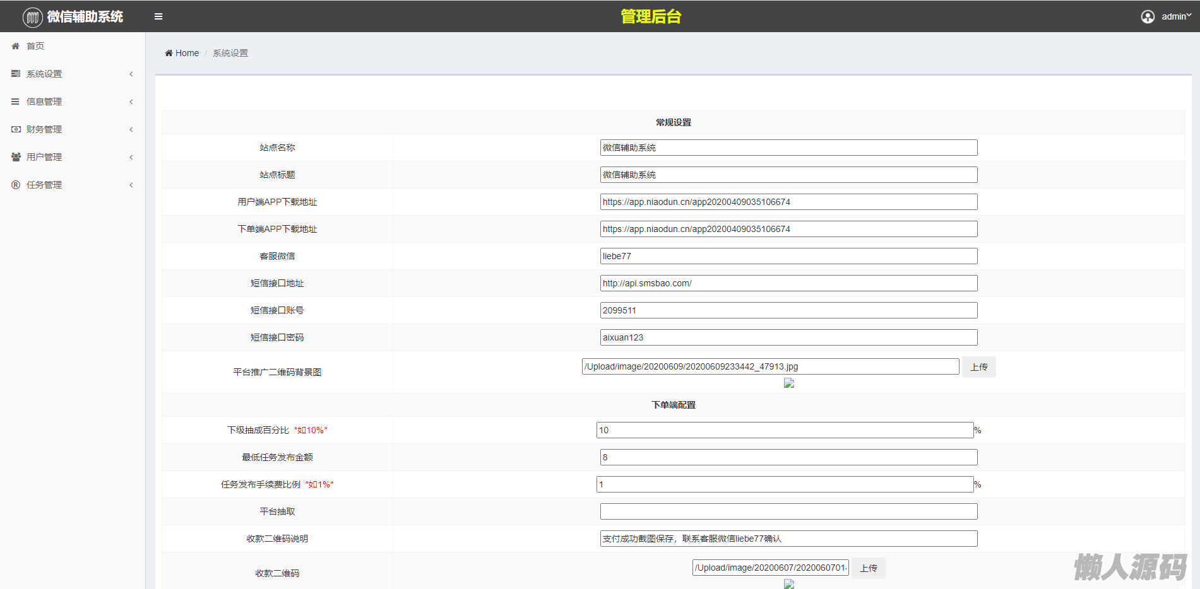Click the 信息管理 list icon

tap(16, 102)
